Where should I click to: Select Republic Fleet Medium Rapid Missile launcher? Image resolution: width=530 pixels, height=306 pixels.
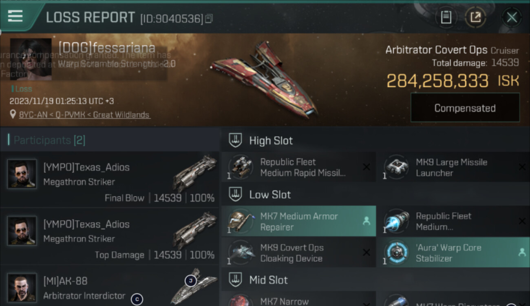click(298, 168)
